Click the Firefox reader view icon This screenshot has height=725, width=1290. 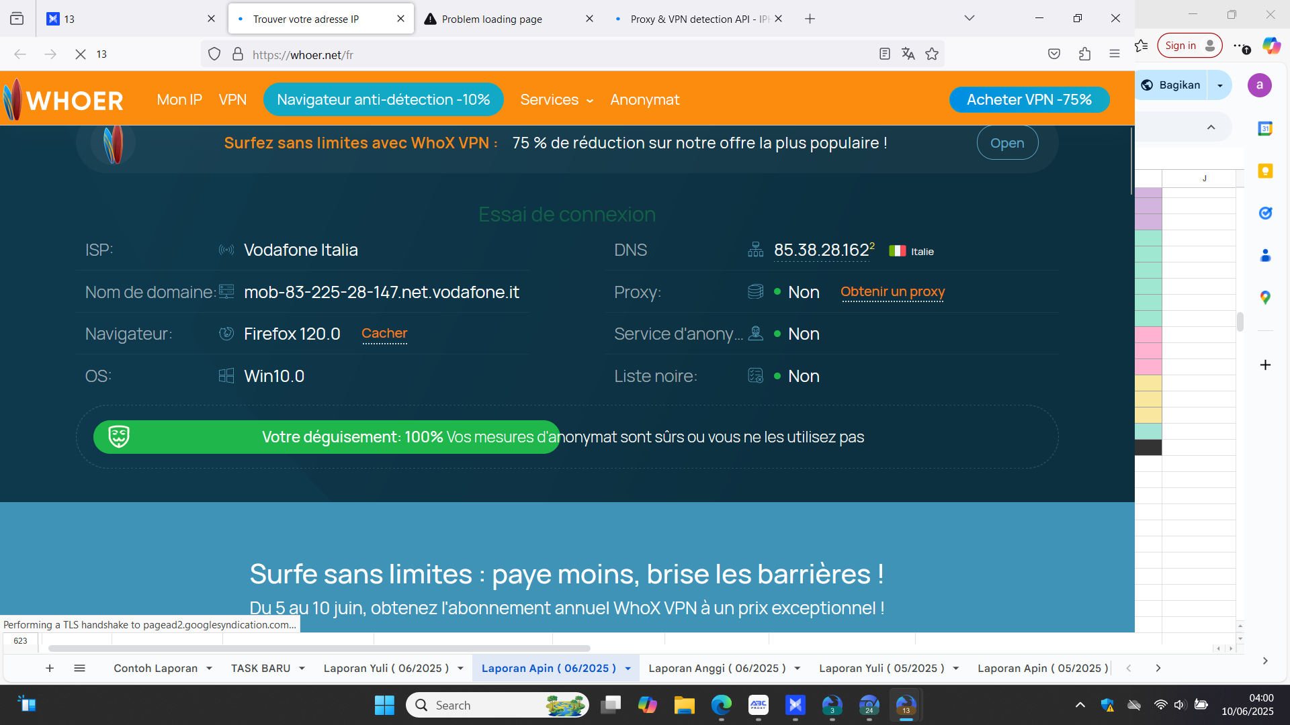pyautogui.click(x=884, y=54)
